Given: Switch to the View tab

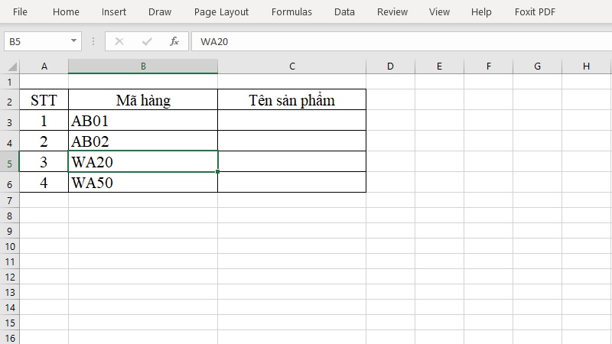Looking at the screenshot, I should point(439,12).
